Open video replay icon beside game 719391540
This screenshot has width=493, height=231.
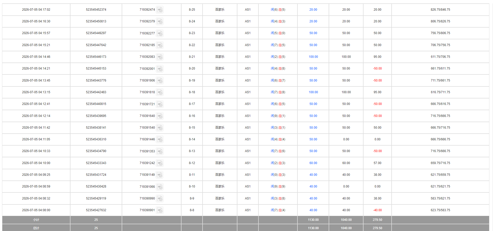click(160, 128)
